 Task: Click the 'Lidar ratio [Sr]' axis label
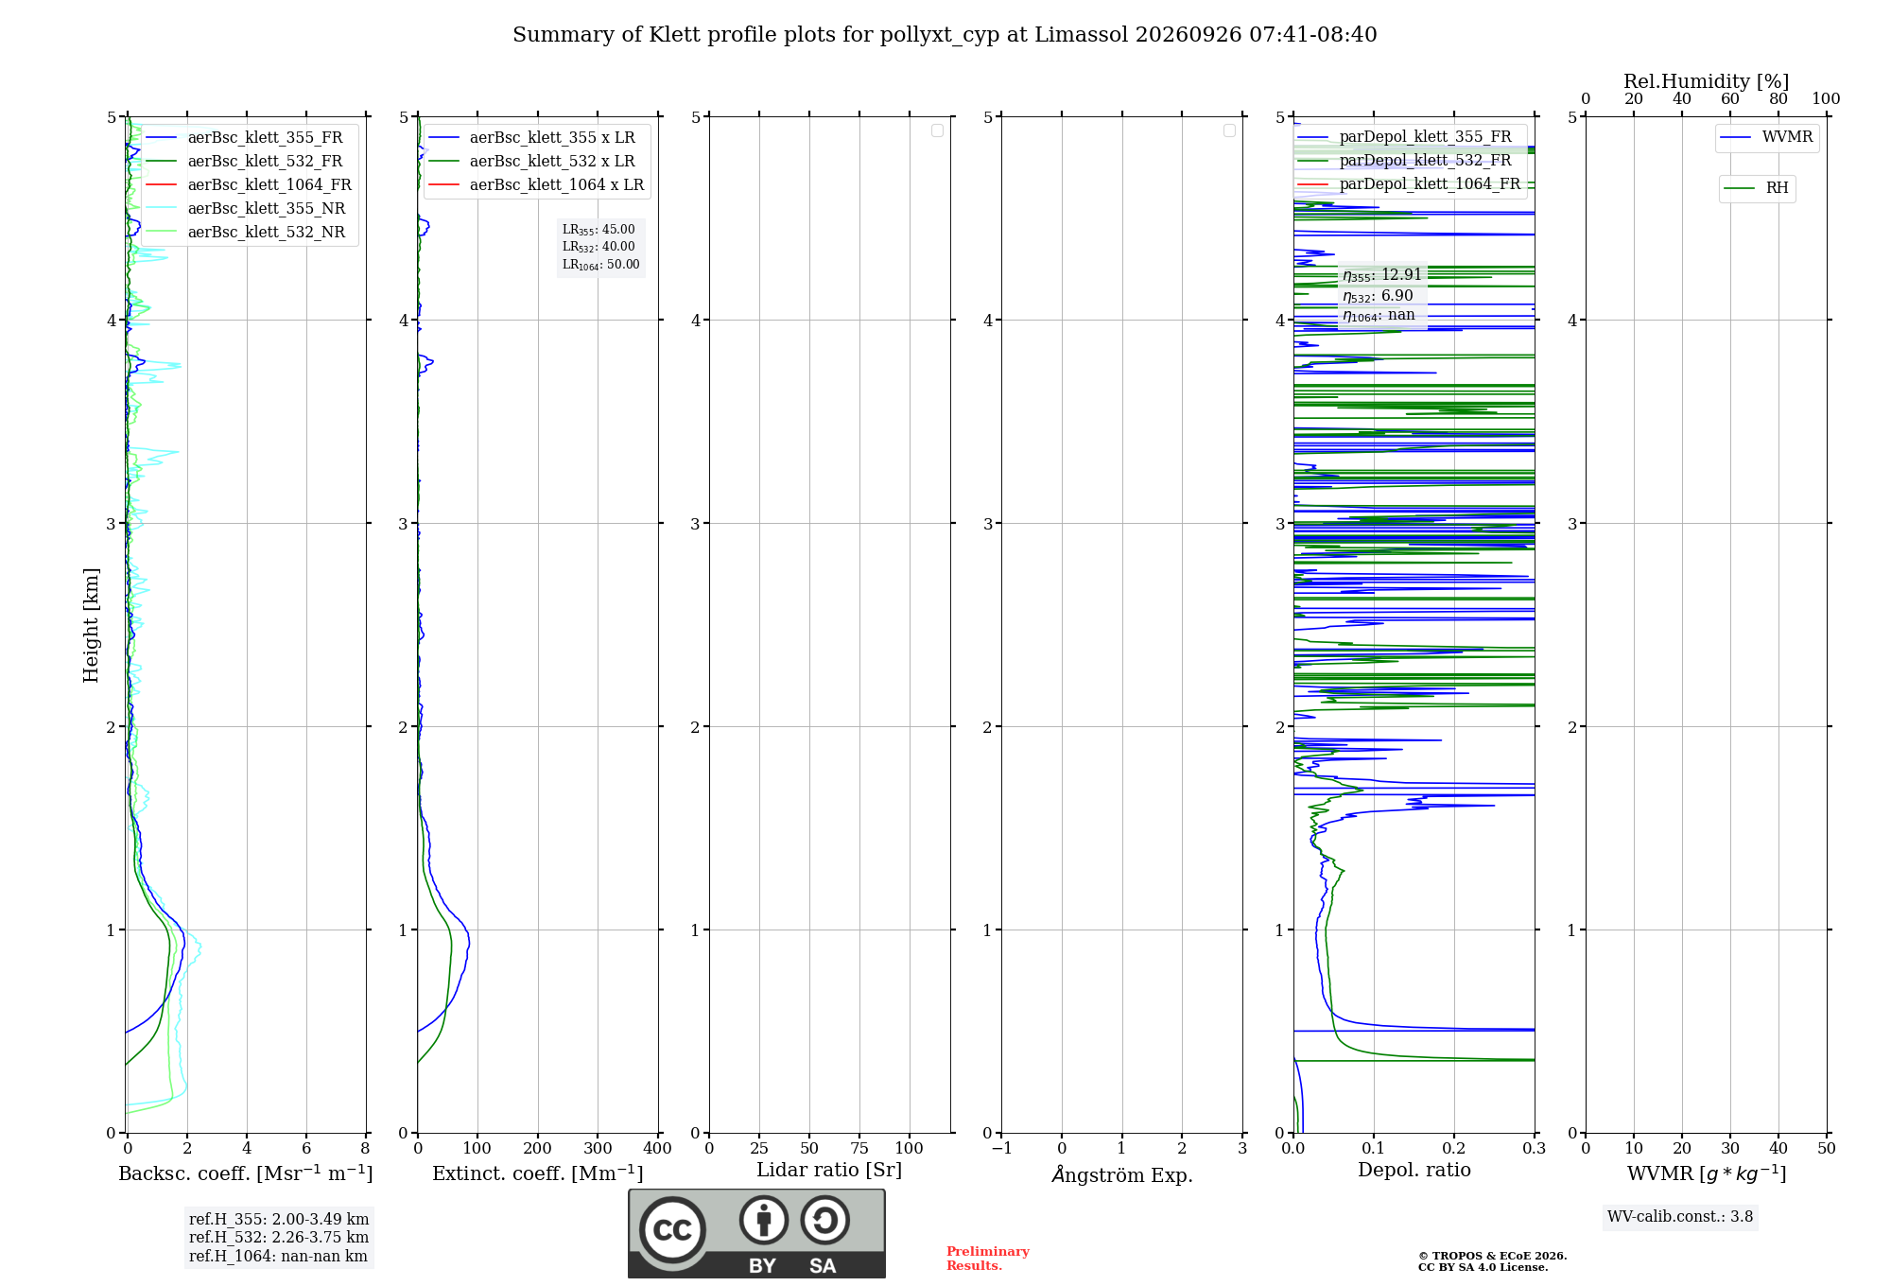point(829,1171)
